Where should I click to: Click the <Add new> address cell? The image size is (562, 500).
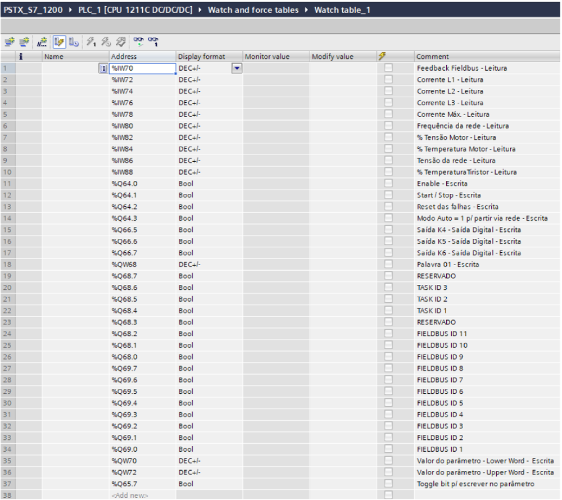pos(142,495)
